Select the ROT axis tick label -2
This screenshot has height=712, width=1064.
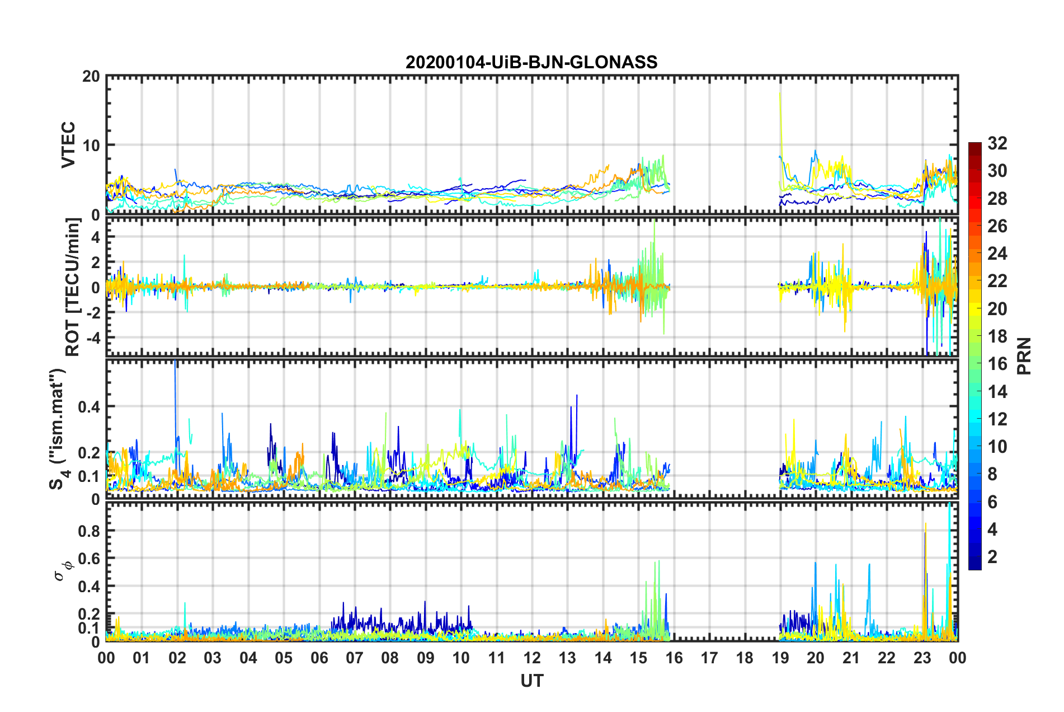[x=92, y=313]
